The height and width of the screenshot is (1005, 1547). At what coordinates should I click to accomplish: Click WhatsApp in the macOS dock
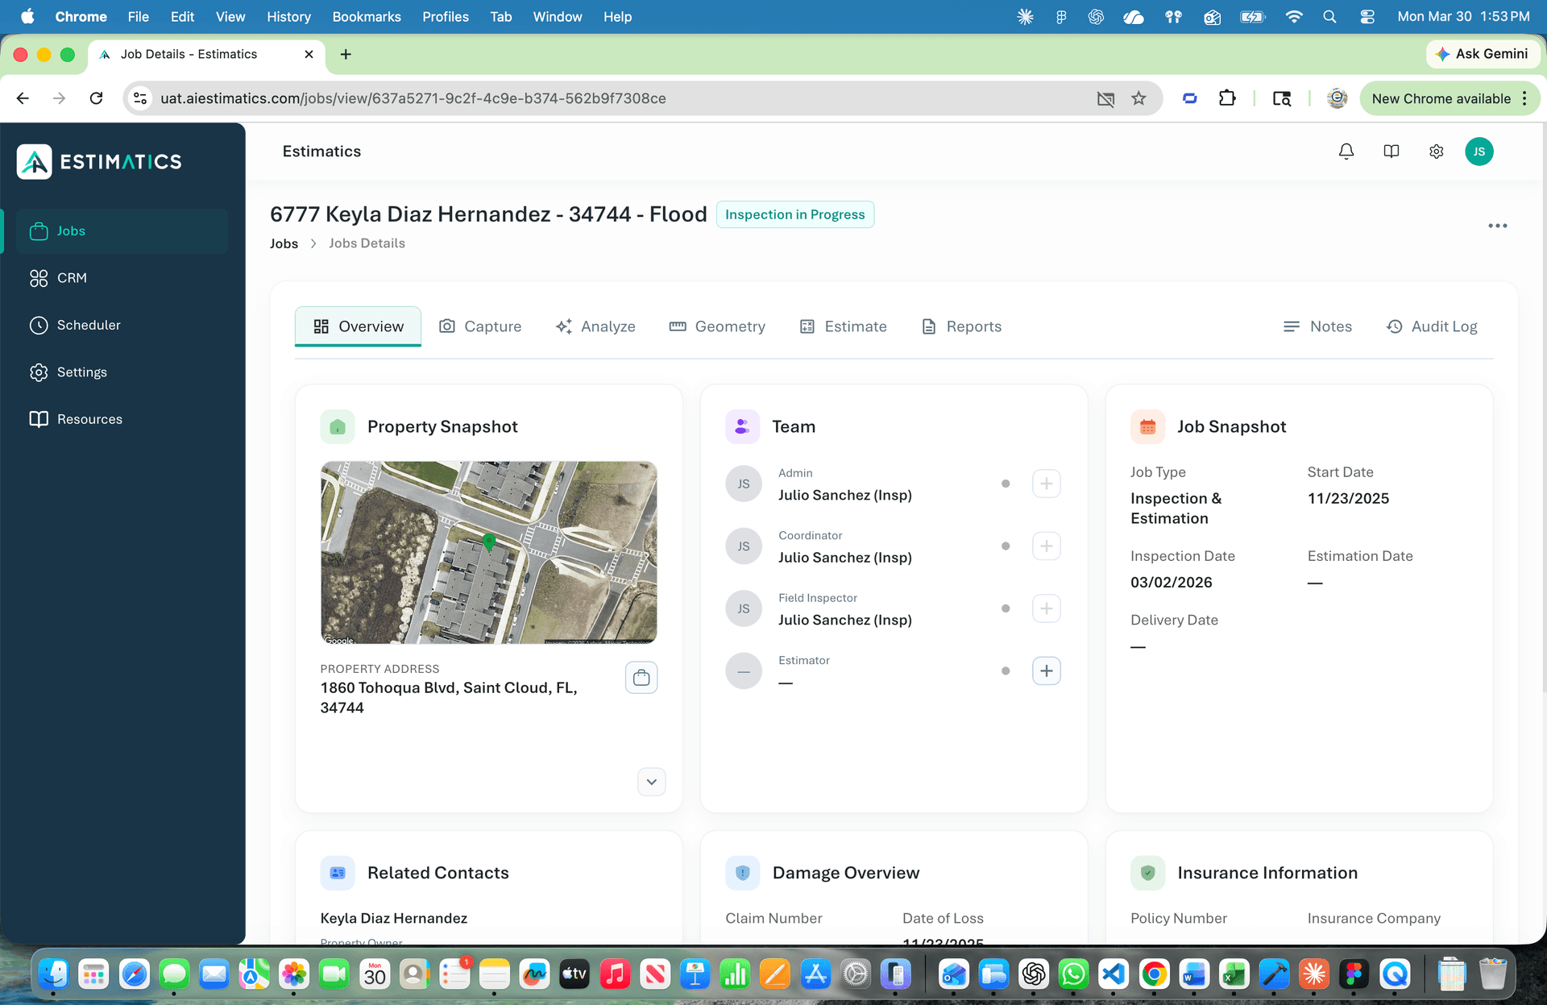1073,974
